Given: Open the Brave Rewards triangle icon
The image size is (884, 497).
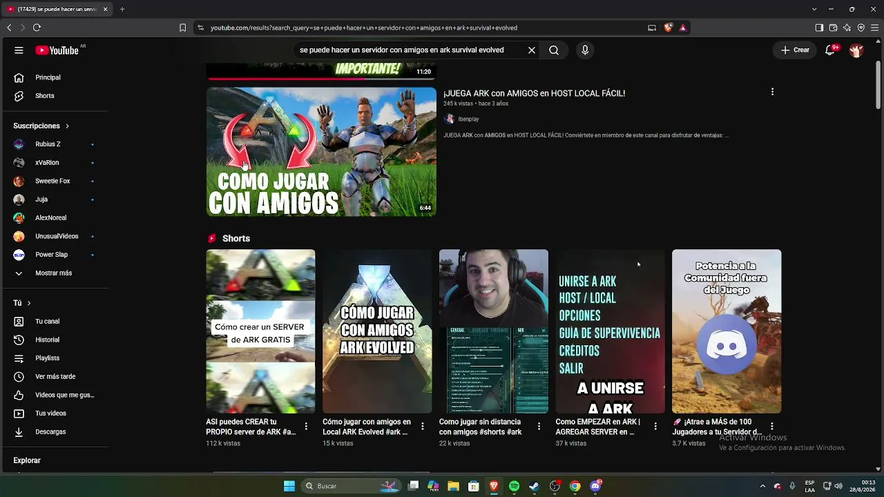Looking at the screenshot, I should pos(682,28).
